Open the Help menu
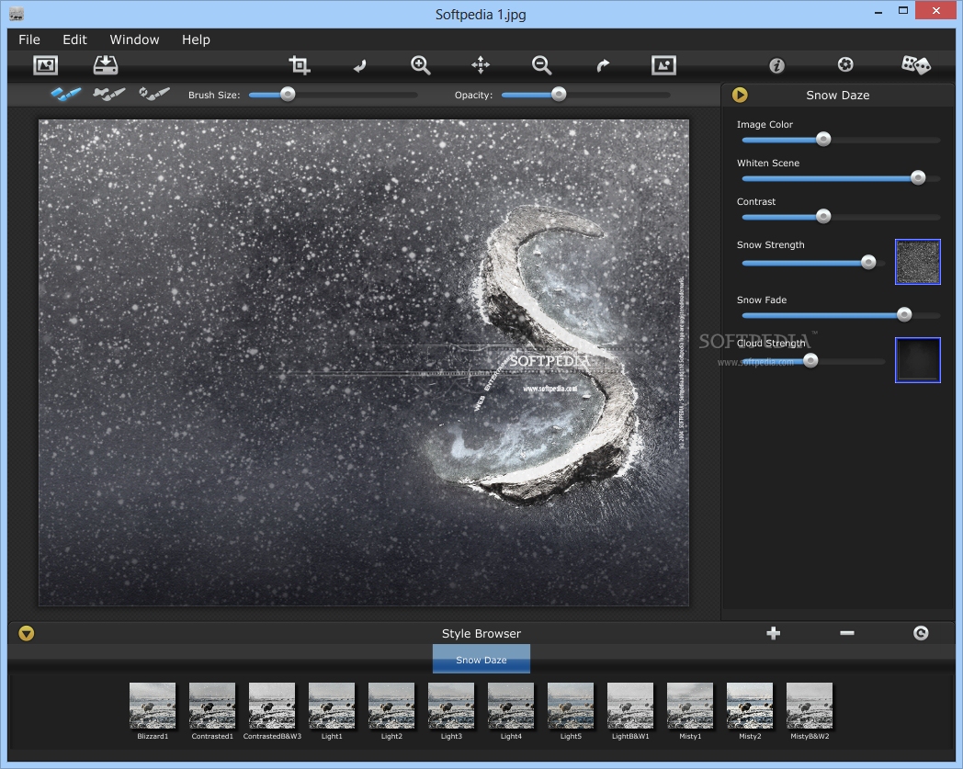This screenshot has height=769, width=963. click(x=196, y=40)
